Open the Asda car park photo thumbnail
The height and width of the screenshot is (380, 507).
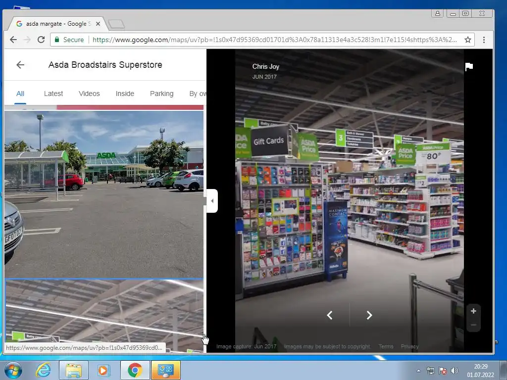(x=104, y=194)
